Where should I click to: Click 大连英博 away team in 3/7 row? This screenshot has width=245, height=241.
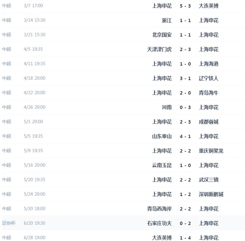click(x=208, y=6)
